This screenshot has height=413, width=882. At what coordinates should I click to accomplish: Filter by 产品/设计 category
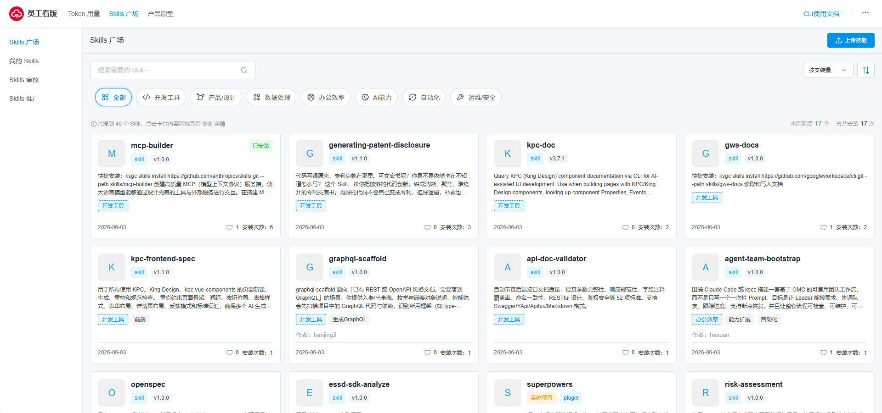click(216, 97)
